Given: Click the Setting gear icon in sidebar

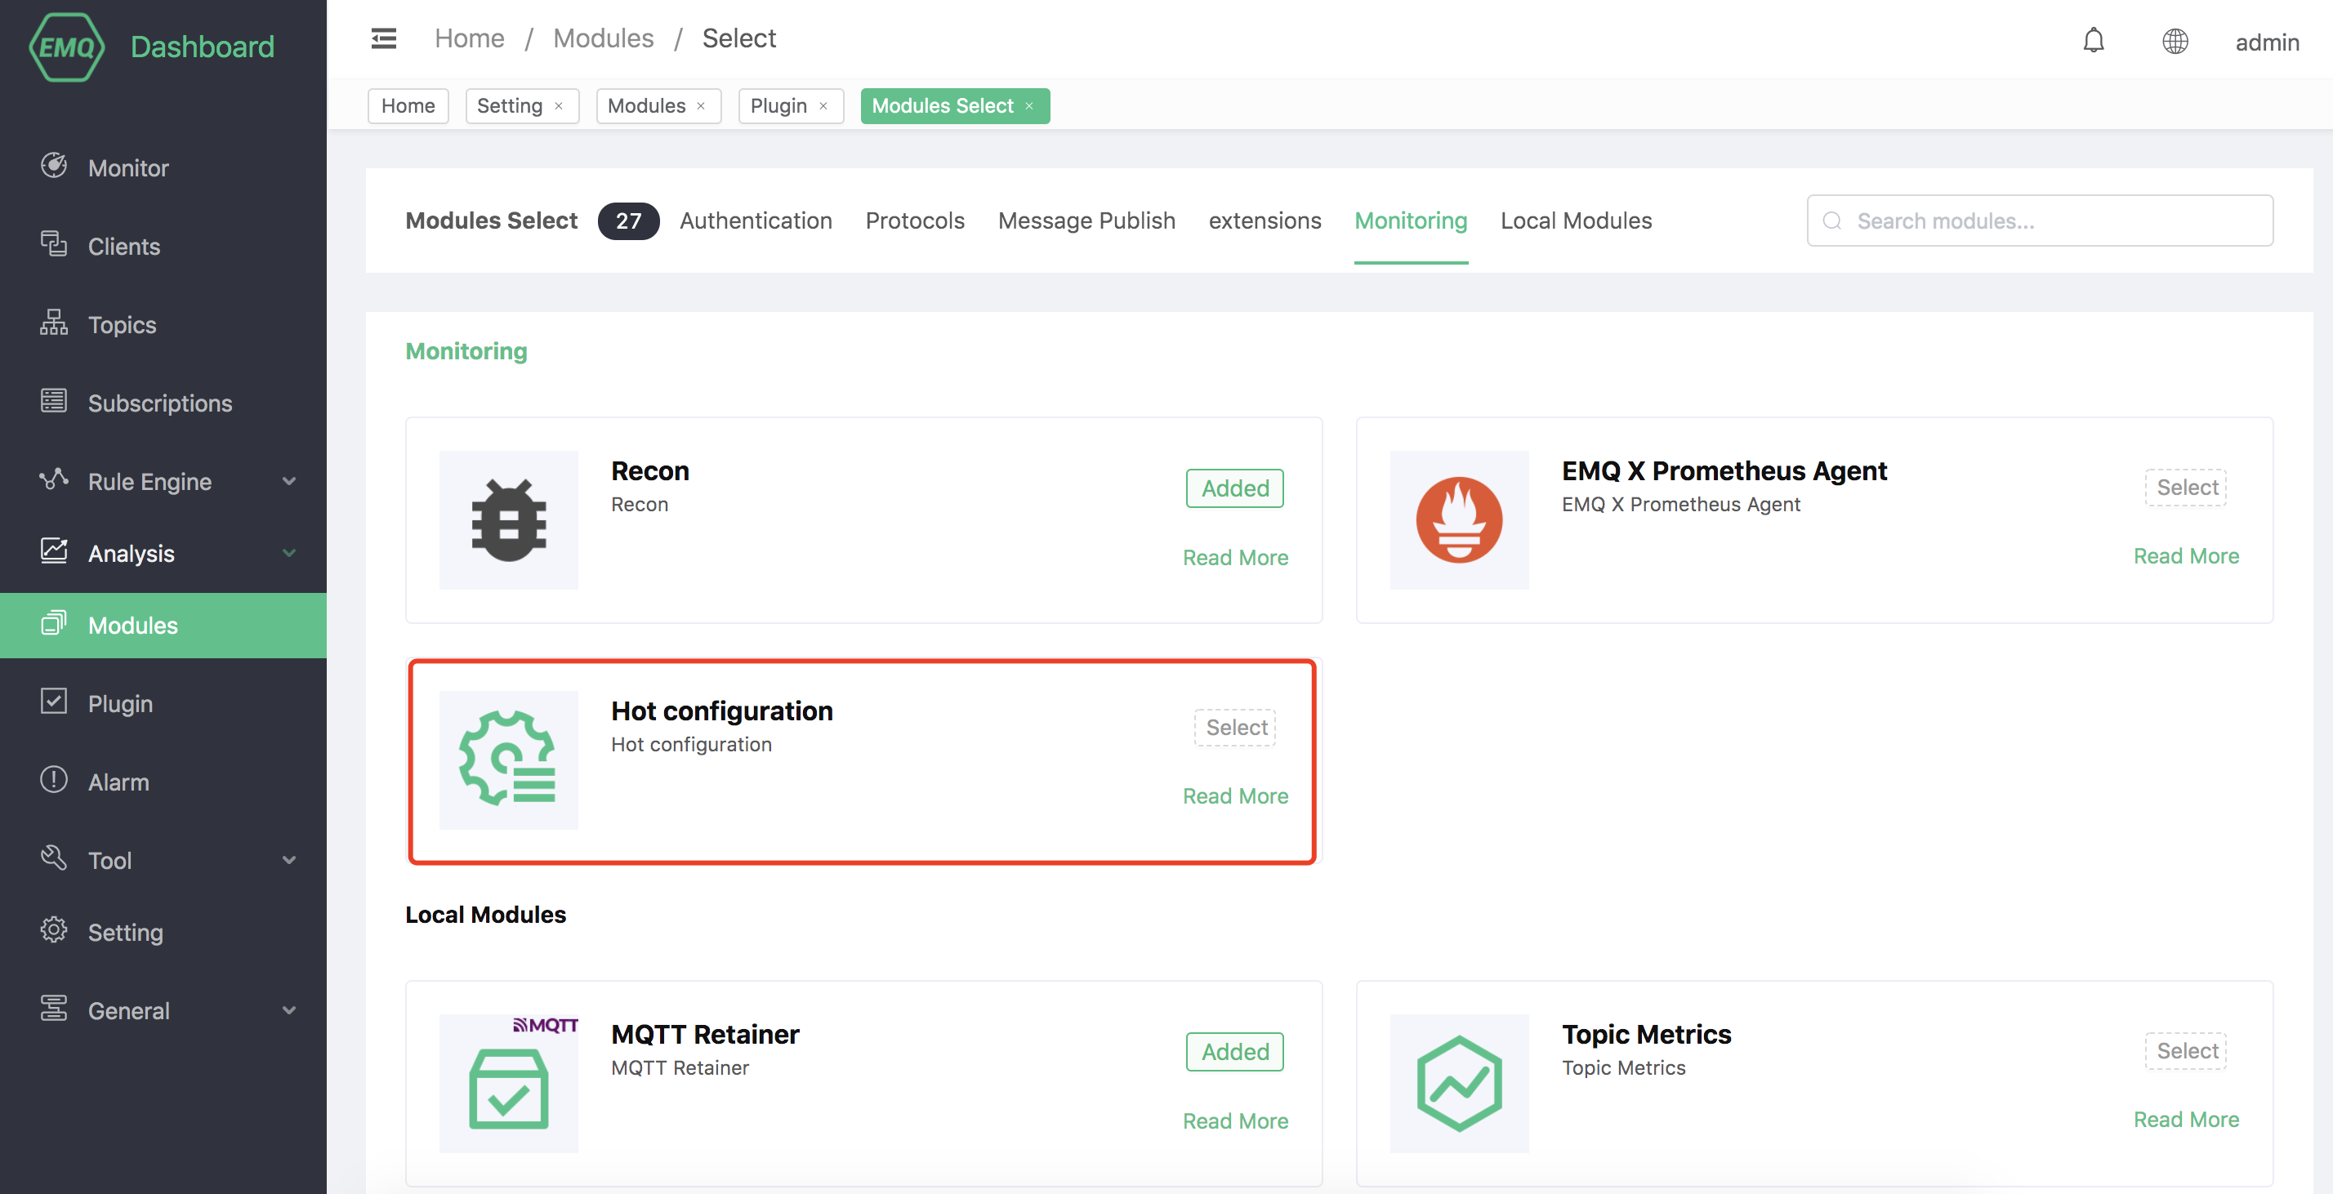Looking at the screenshot, I should (x=53, y=930).
